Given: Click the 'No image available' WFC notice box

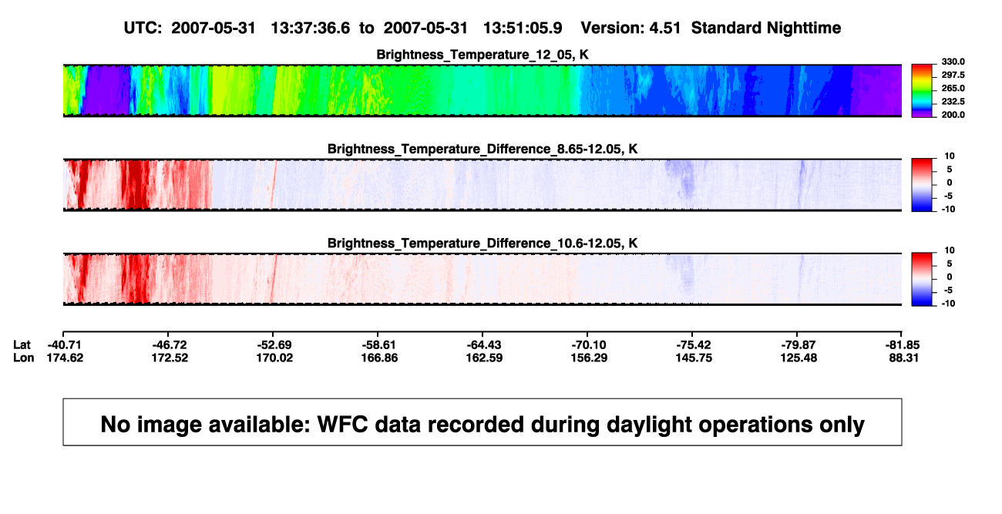Looking at the screenshot, I should pyautogui.click(x=483, y=422).
